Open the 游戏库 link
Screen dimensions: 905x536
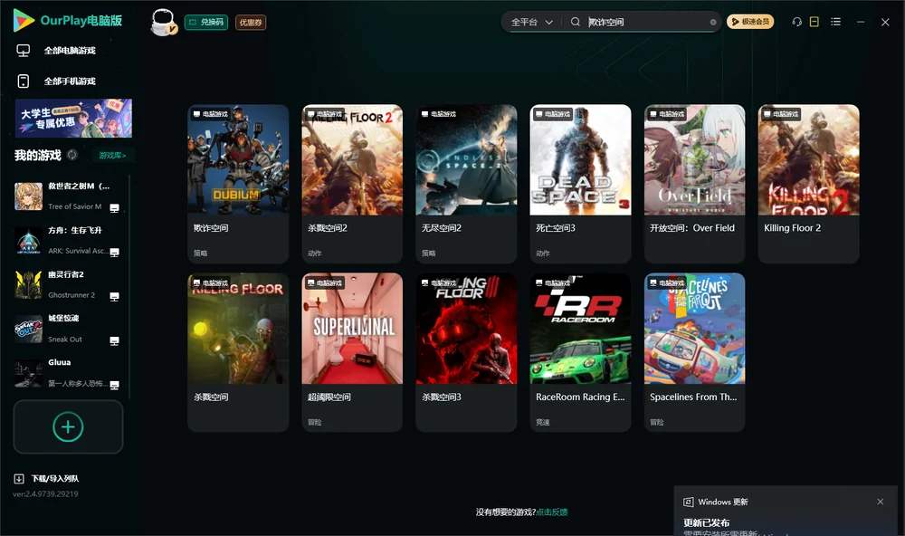[111, 156]
